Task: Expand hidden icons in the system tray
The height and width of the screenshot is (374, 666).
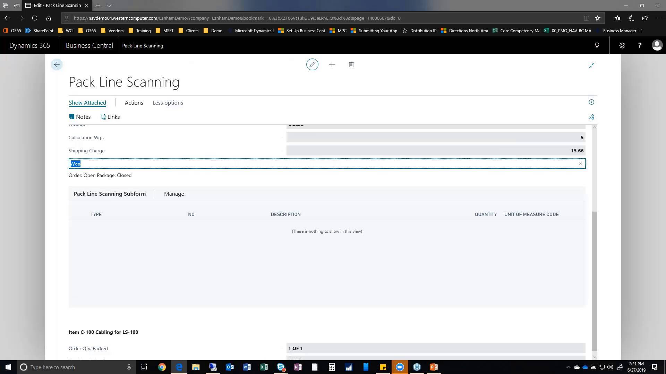Action: point(569,367)
